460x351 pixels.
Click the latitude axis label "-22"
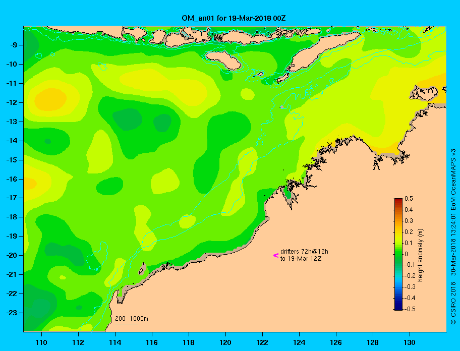pos(12,294)
